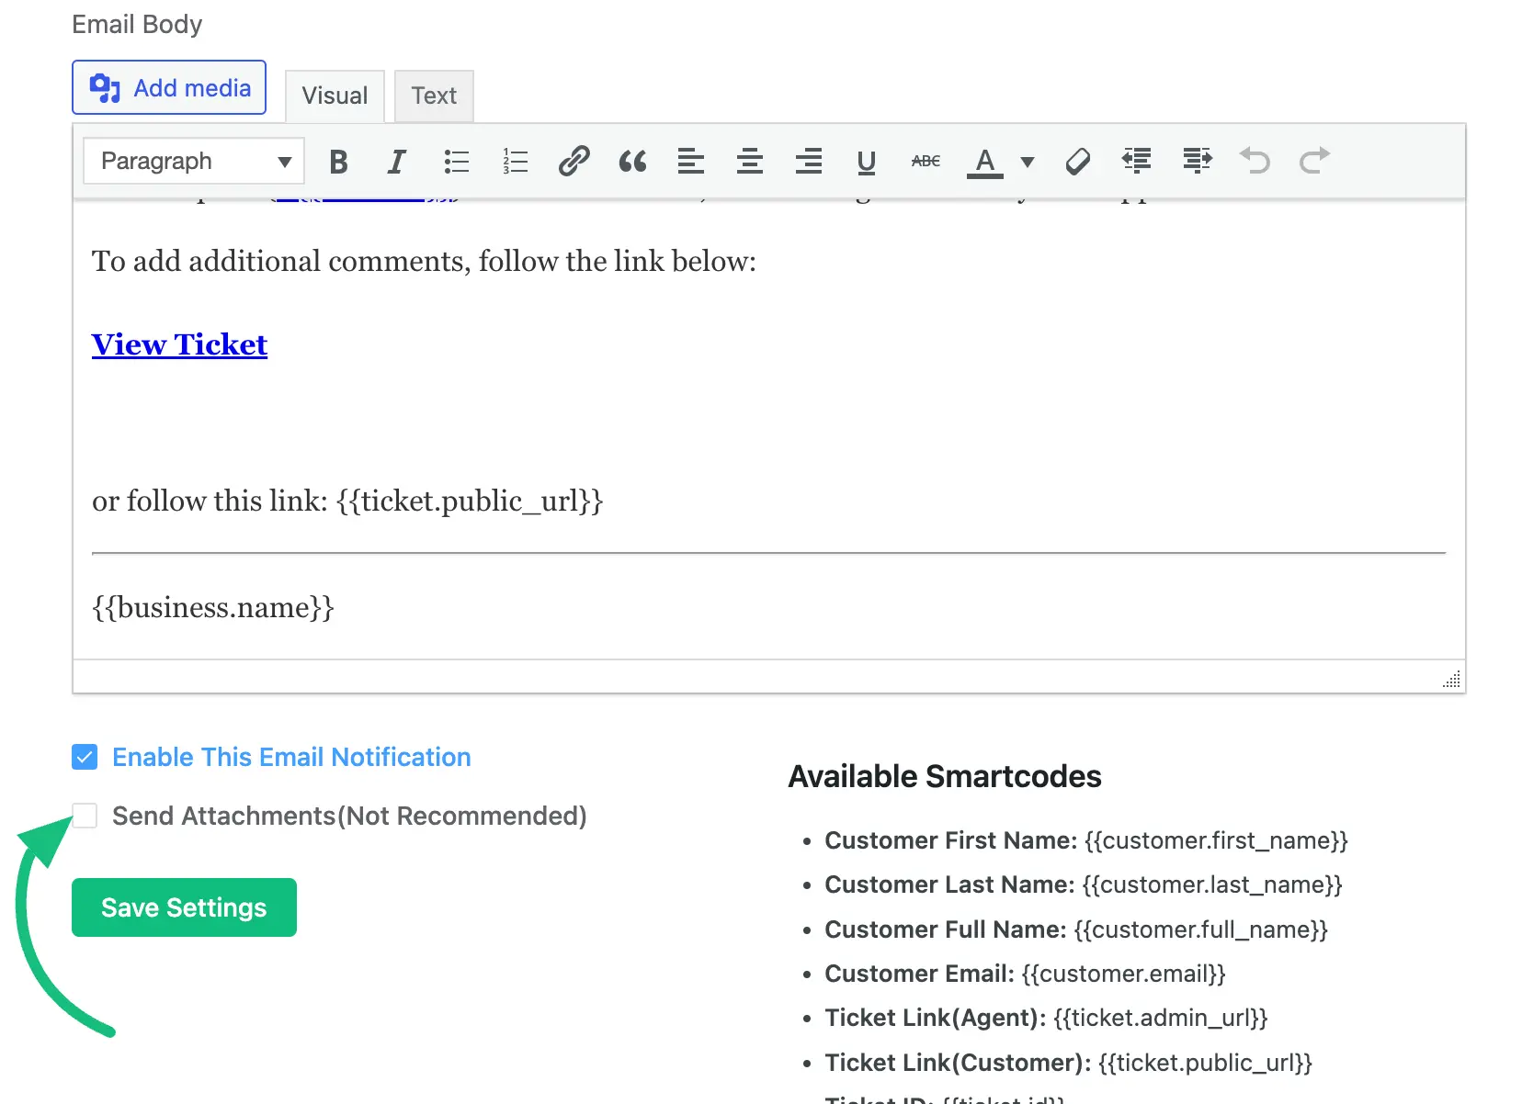Disable the Enable This Email Notification checkbox
This screenshot has width=1522, height=1104.
85,757
